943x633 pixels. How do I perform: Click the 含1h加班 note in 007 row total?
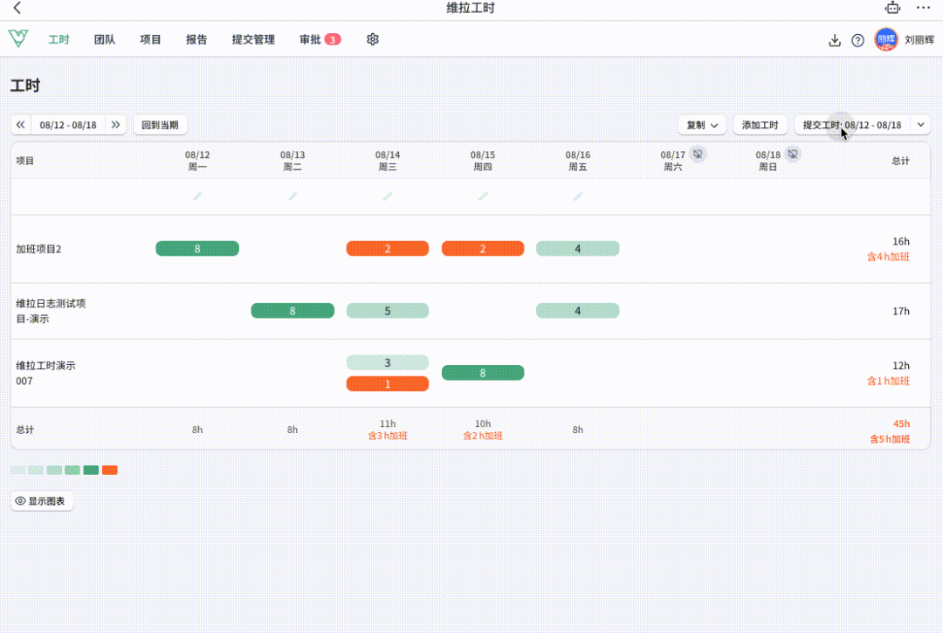click(888, 382)
